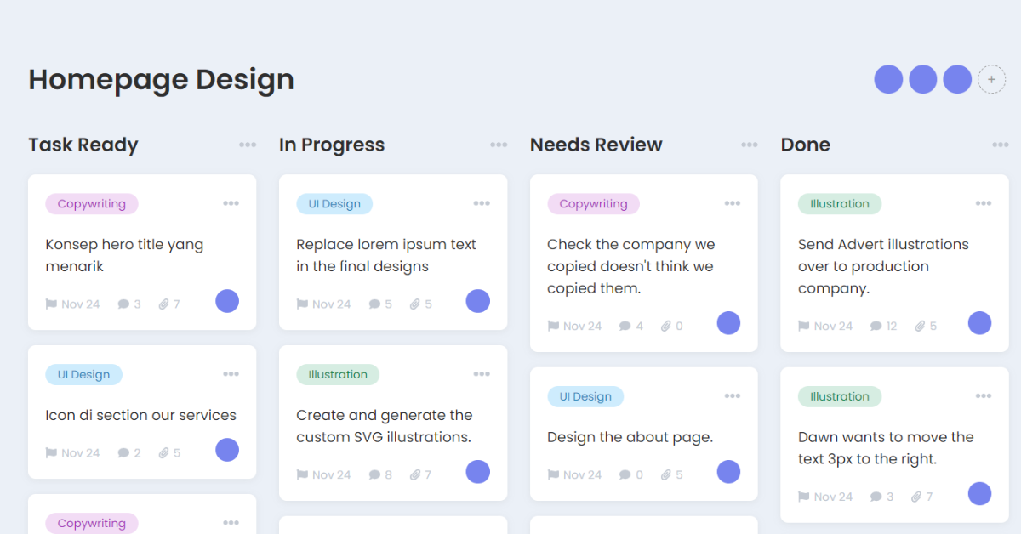Click UI Design tag on Replace lorem ipsum card
Image resolution: width=1021 pixels, height=534 pixels.
[334, 204]
